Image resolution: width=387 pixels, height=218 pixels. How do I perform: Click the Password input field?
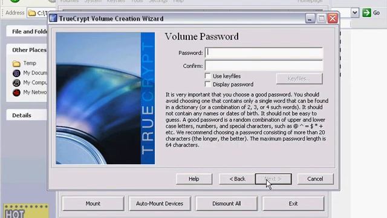264,53
